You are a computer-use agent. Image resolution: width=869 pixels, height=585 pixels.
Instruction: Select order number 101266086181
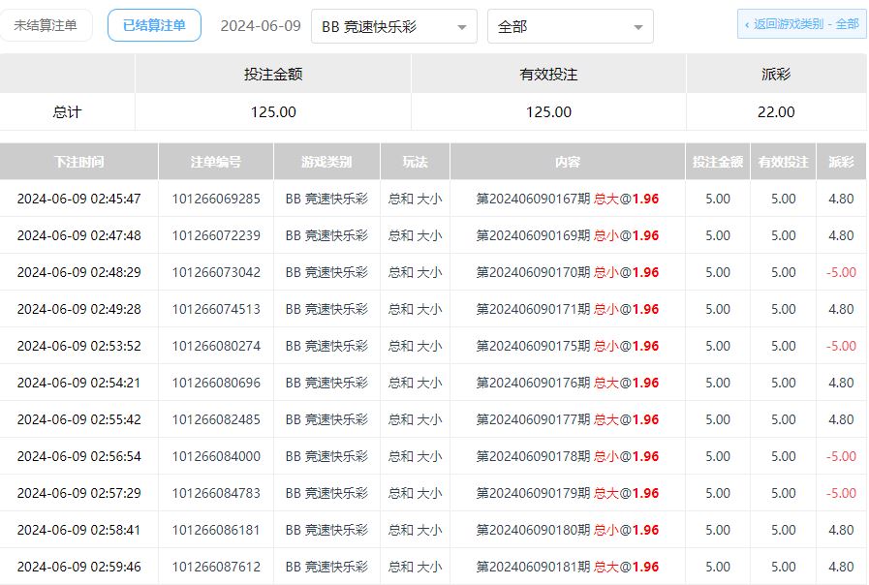pyautogui.click(x=216, y=530)
